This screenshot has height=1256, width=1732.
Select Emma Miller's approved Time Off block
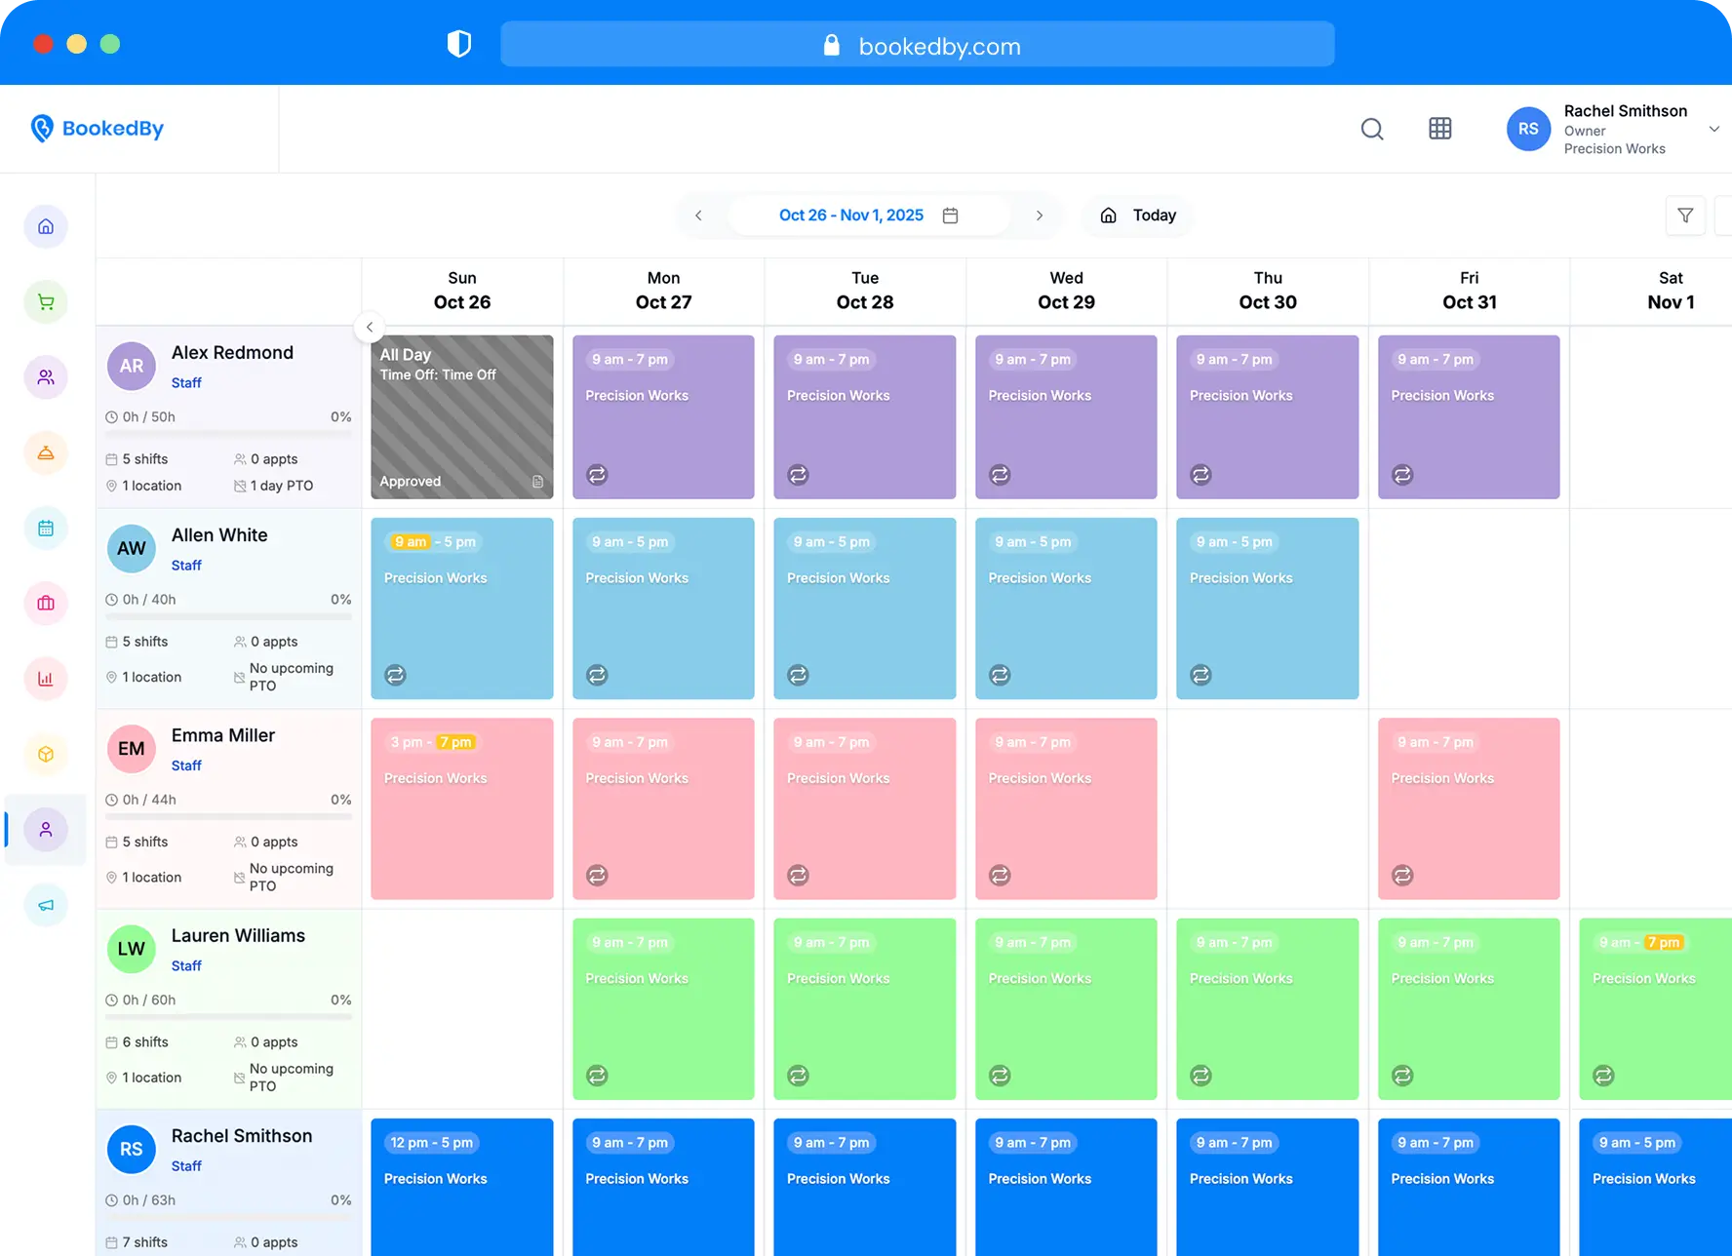[x=461, y=417]
